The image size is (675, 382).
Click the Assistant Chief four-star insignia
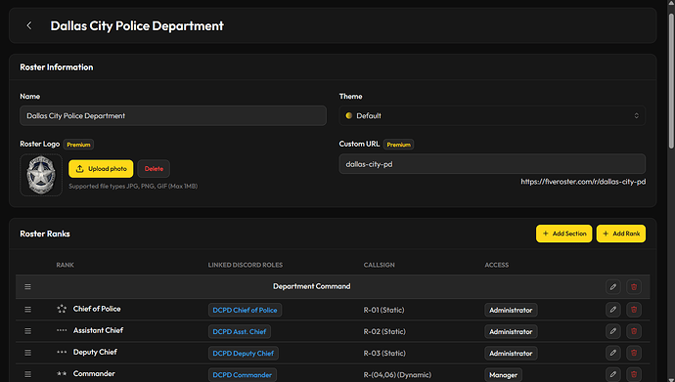click(x=62, y=330)
